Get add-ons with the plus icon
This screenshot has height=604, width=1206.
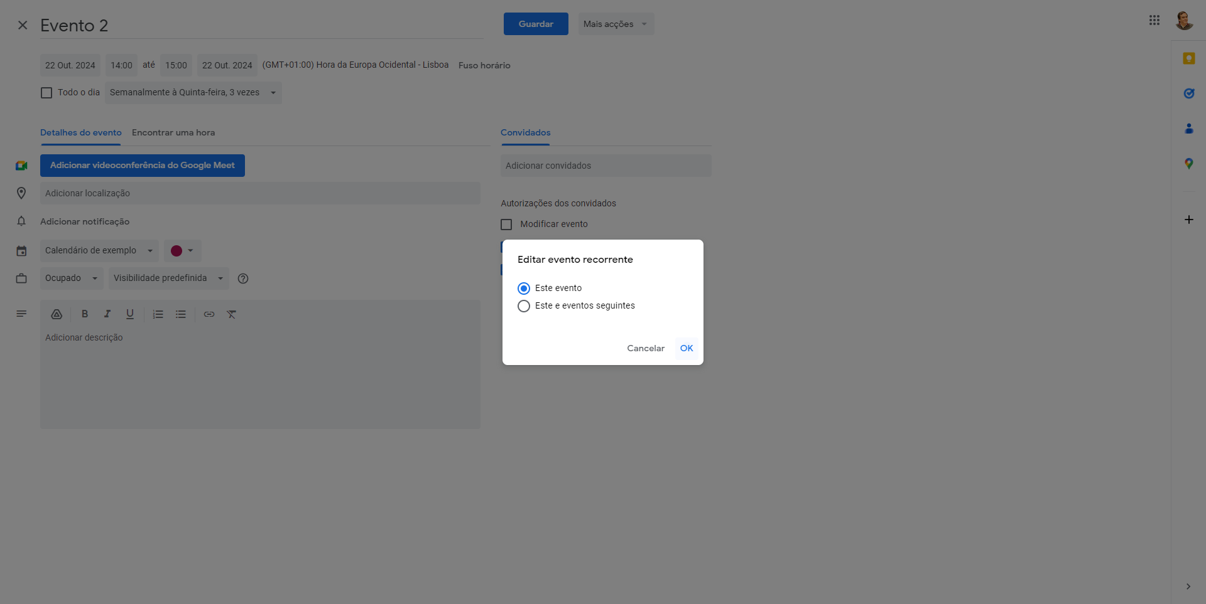[x=1188, y=220]
